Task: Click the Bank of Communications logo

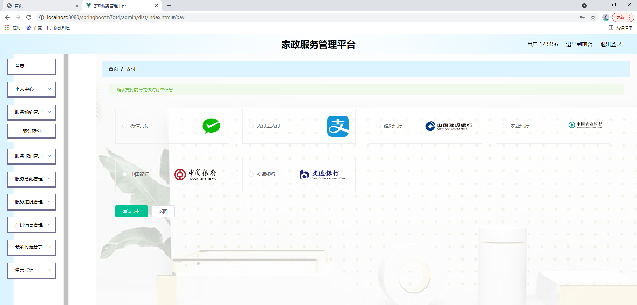Action: coord(322,174)
